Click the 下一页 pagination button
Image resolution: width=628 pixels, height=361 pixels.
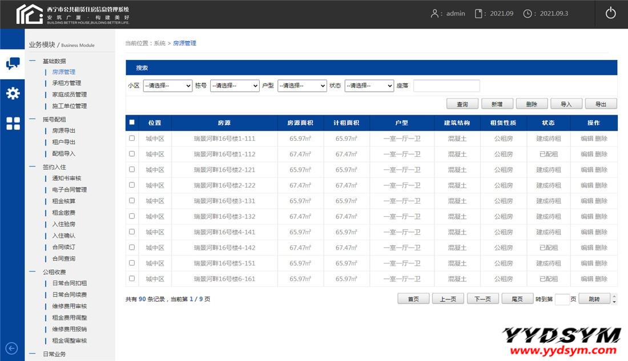[483, 299]
